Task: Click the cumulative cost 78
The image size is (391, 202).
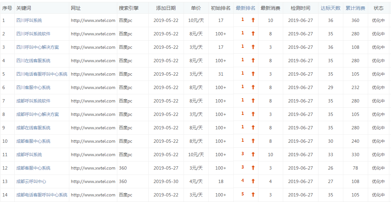Action: pyautogui.click(x=355, y=168)
